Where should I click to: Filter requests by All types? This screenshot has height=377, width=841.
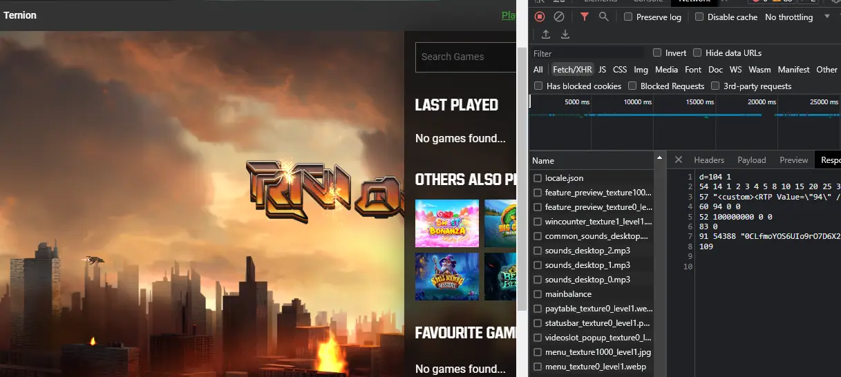coord(538,70)
